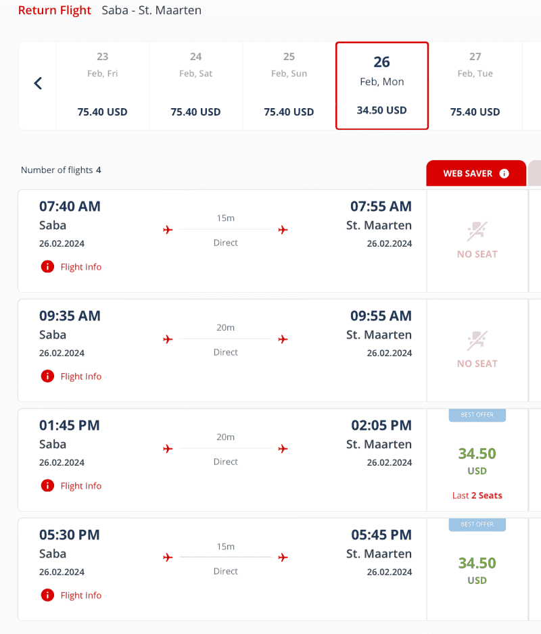Select the highlighted 26 Feb, Mon date
This screenshot has height=634, width=541.
[382, 86]
